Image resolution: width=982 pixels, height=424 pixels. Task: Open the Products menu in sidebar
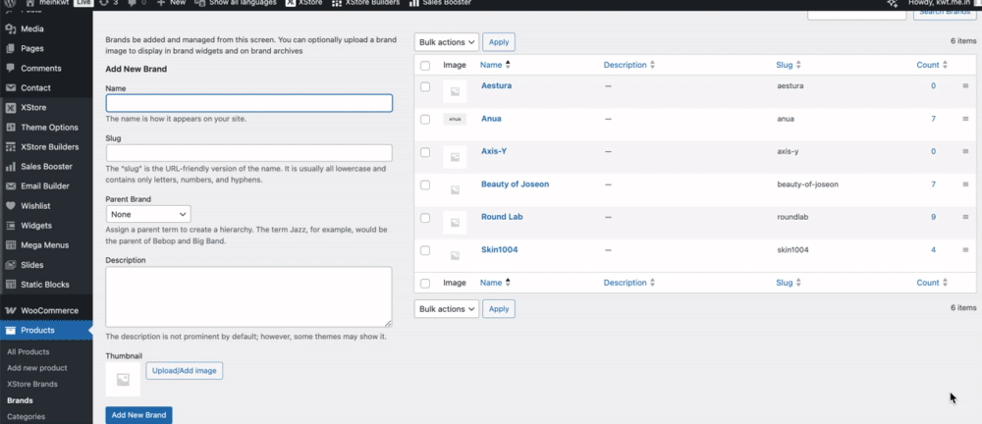(x=46, y=330)
